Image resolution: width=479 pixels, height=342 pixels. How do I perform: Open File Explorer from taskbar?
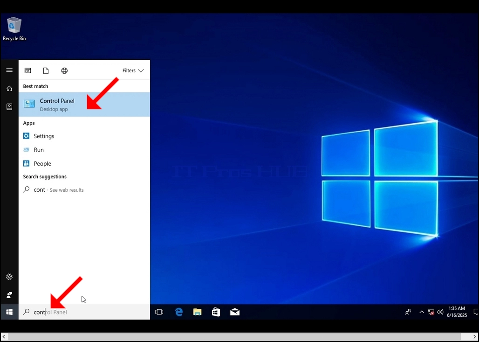198,312
